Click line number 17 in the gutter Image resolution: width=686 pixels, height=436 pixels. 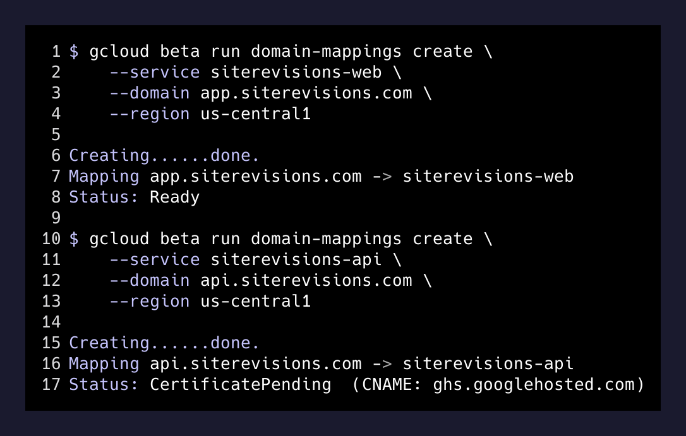coord(51,384)
